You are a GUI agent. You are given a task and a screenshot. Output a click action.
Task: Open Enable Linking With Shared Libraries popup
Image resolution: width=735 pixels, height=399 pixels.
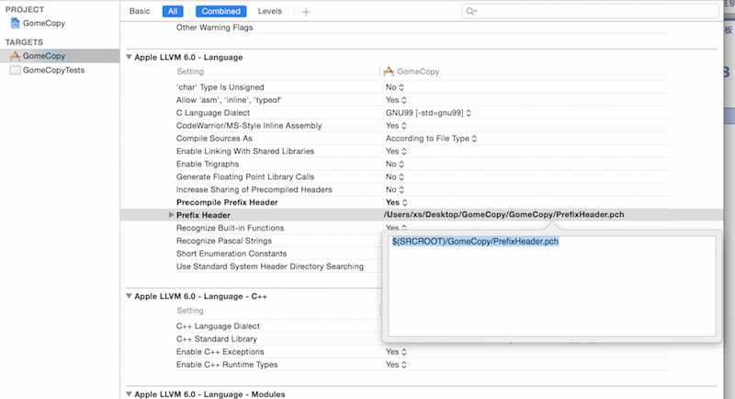[396, 151]
